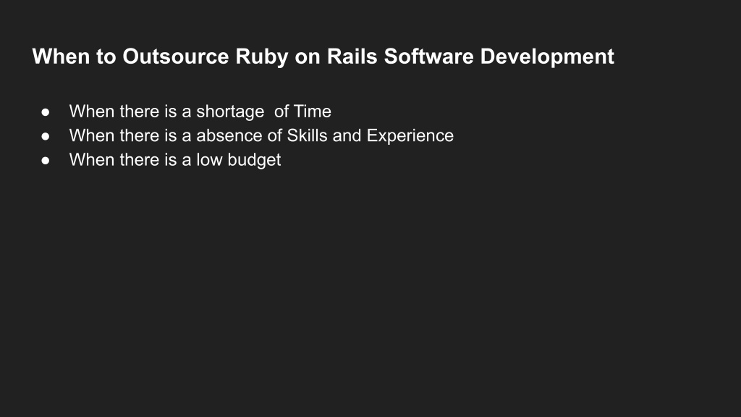Click the word 'Software' in the title
The height and width of the screenshot is (417, 741).
point(428,56)
